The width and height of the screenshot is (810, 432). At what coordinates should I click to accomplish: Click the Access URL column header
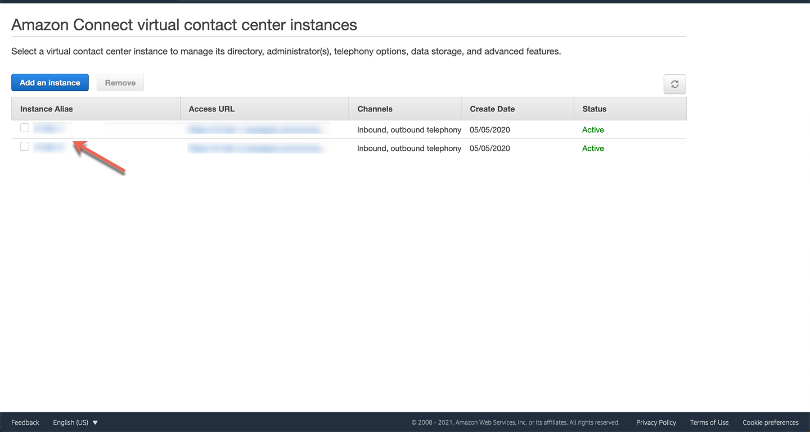pos(211,109)
